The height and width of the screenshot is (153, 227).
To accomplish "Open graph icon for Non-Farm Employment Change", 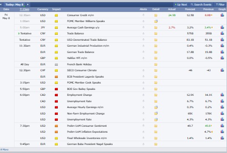I will pos(222,113).
